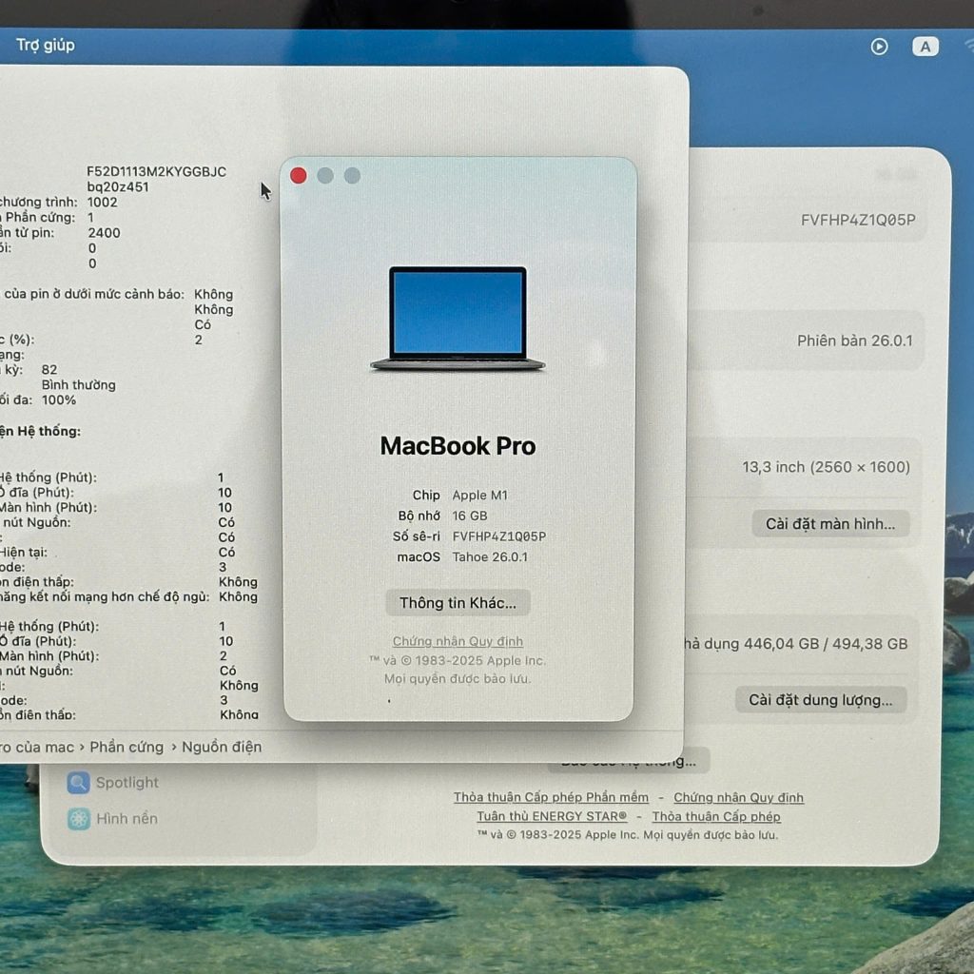Open the Trợ giúp menu

pos(44,45)
